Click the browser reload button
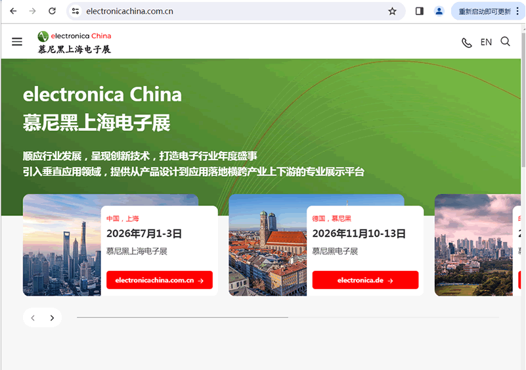This screenshot has height=370, width=526. (52, 11)
